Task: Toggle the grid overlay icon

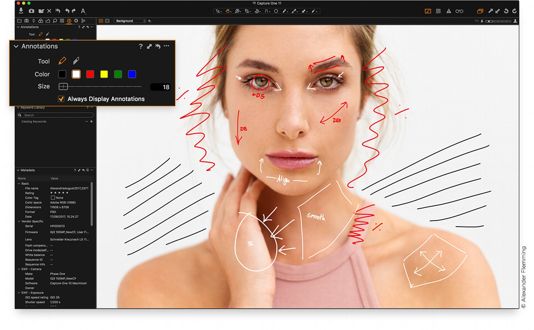Action: pyautogui.click(x=438, y=11)
